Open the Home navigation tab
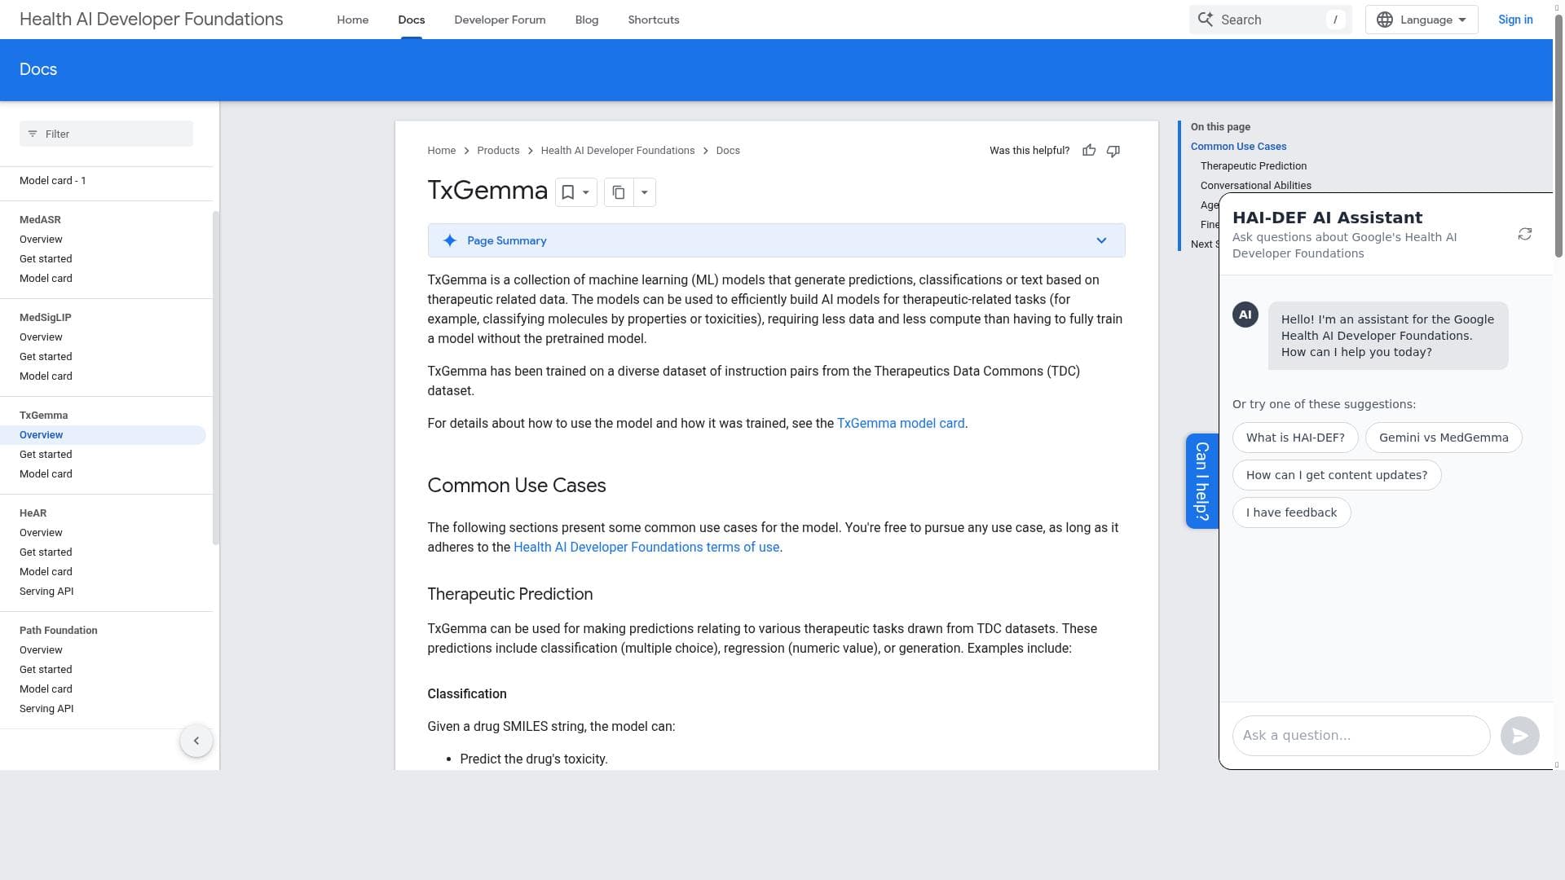Screen dimensions: 1565x880 pyautogui.click(x=353, y=20)
